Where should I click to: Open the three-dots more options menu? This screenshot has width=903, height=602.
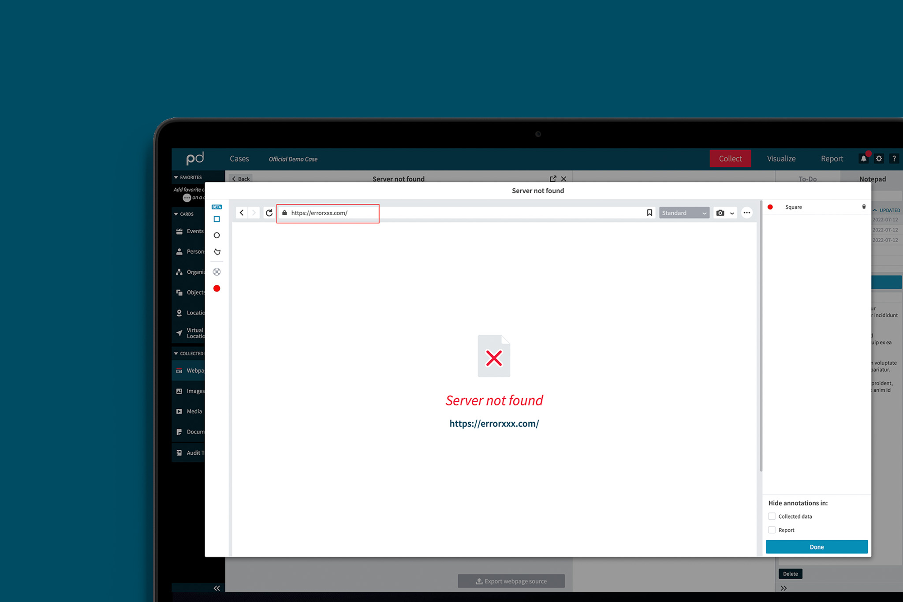[746, 213]
